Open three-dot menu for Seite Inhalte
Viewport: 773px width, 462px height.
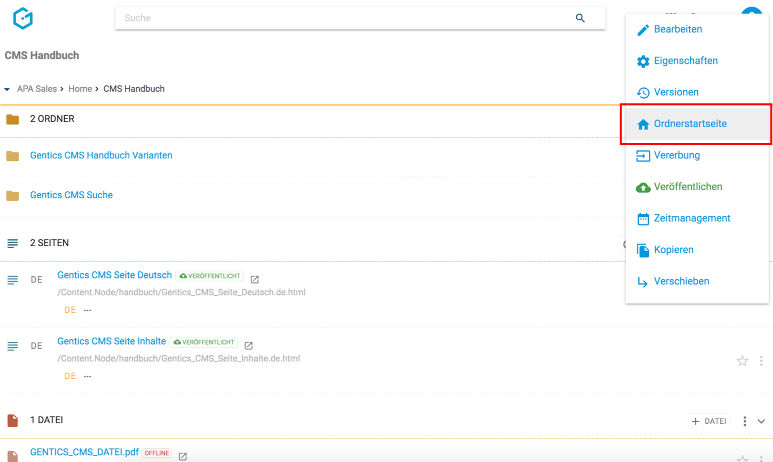761,361
